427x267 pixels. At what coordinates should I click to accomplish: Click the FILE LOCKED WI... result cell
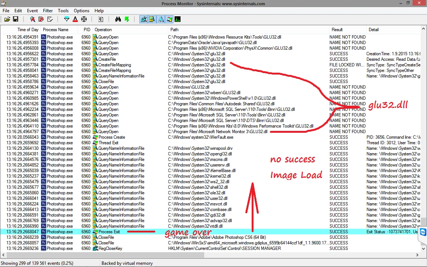click(x=347, y=65)
